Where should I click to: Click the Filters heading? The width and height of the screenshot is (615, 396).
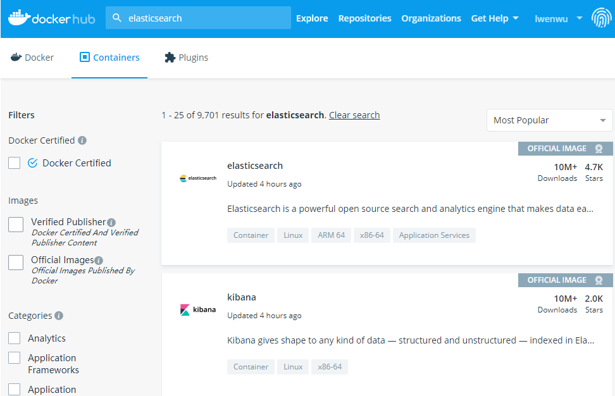click(22, 115)
